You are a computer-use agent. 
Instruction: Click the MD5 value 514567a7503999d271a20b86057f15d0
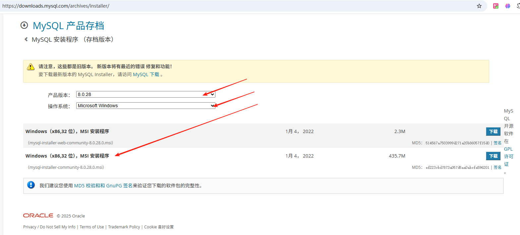point(457,143)
